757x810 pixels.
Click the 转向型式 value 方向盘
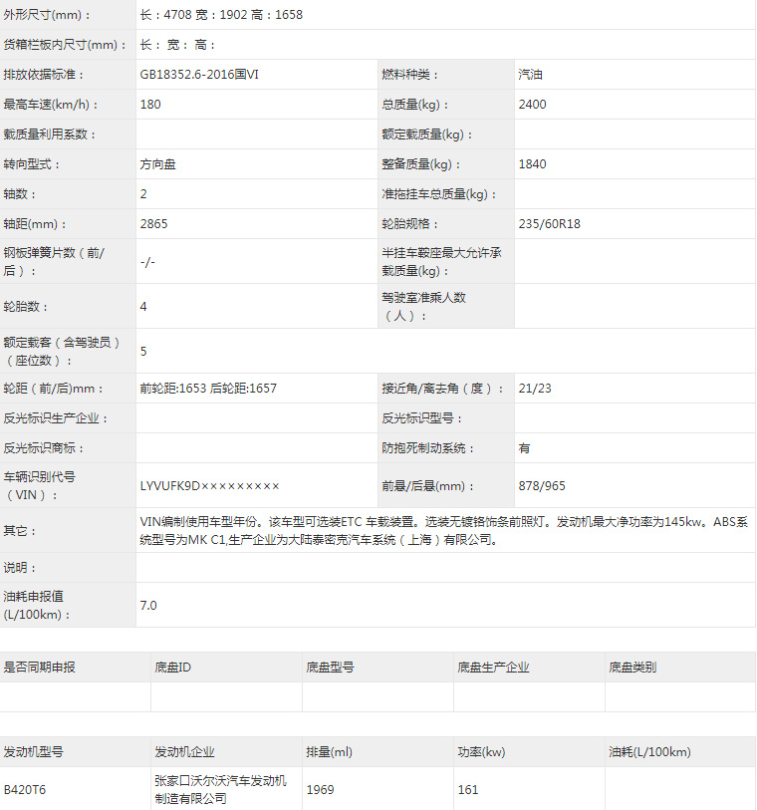(158, 164)
